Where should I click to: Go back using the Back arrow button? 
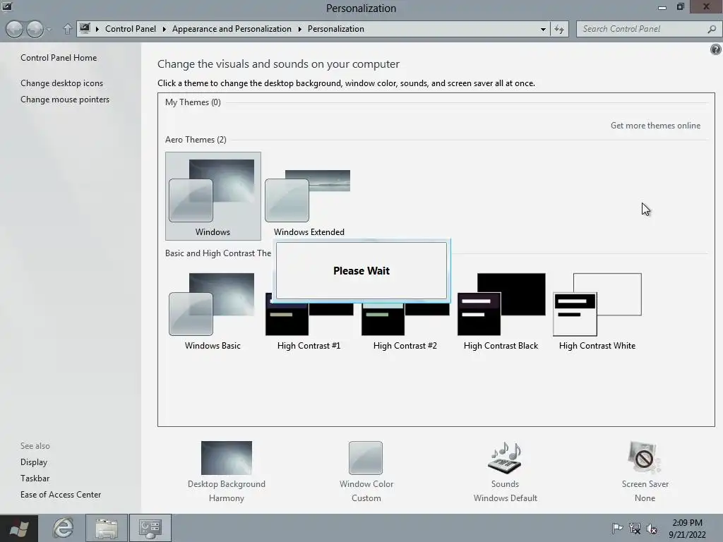tap(14, 29)
